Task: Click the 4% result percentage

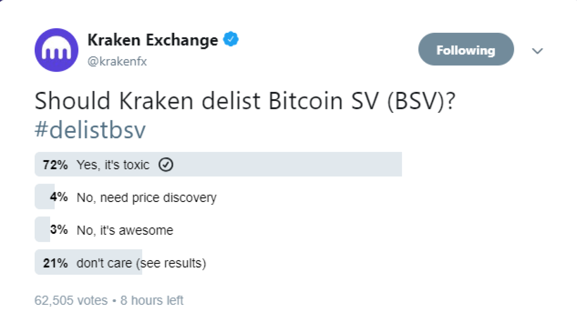Action: coord(59,197)
